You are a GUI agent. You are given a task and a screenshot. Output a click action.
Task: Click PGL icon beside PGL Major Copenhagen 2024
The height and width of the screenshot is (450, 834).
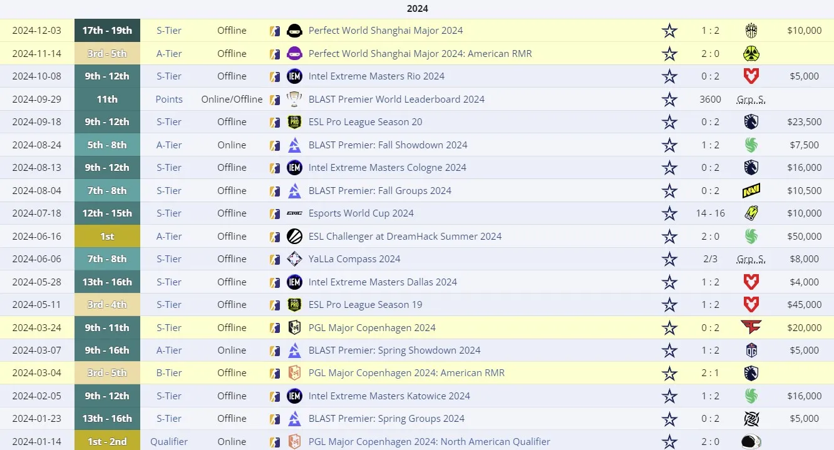click(294, 328)
